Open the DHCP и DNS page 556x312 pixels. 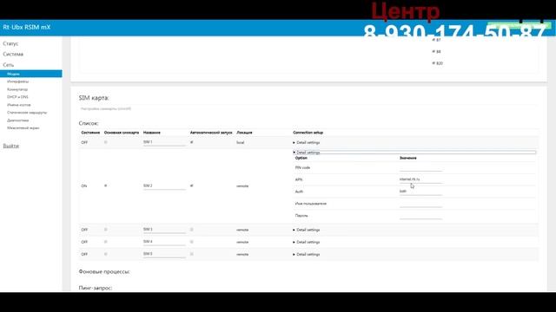point(17,96)
